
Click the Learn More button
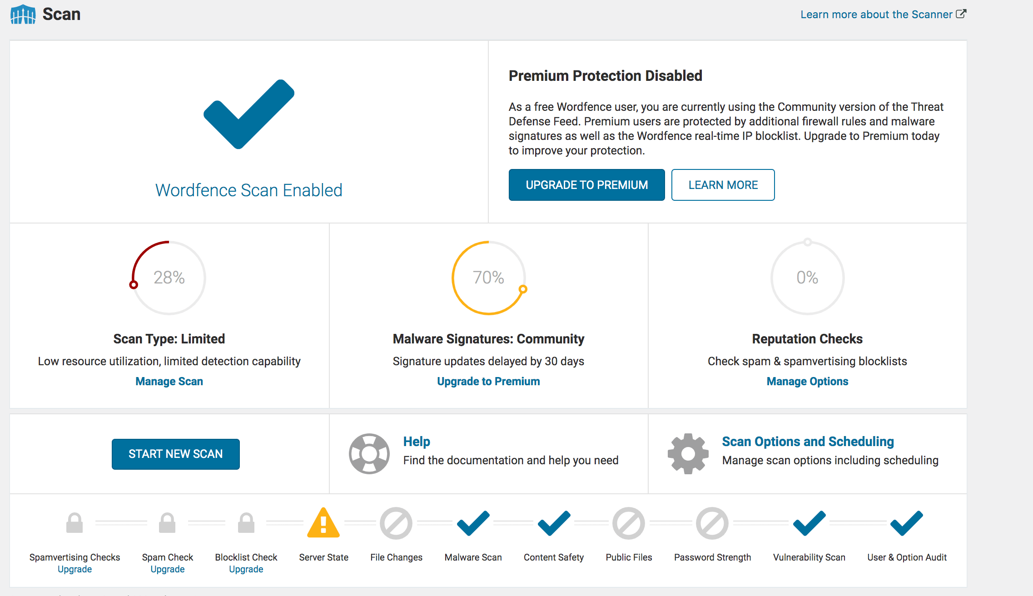click(723, 185)
